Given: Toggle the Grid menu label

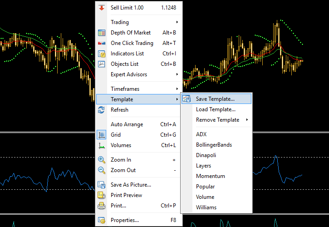Looking at the screenshot, I should (x=116, y=135).
